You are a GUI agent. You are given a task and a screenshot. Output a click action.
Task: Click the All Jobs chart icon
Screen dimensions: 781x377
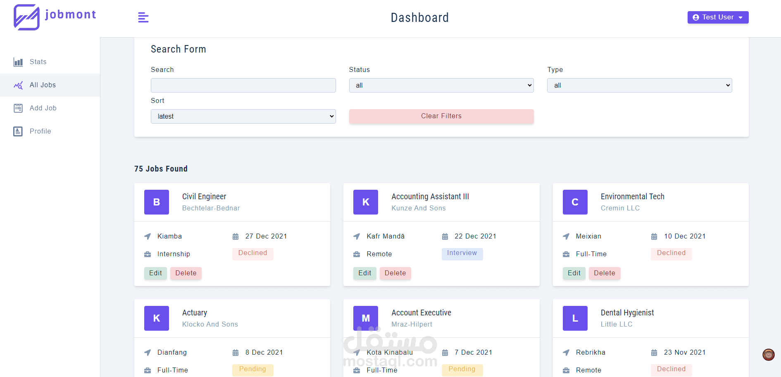(18, 85)
